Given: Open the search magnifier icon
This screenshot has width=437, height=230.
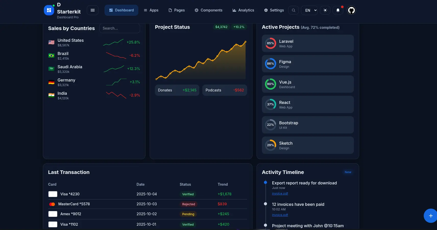Looking at the screenshot, I should 294,10.
